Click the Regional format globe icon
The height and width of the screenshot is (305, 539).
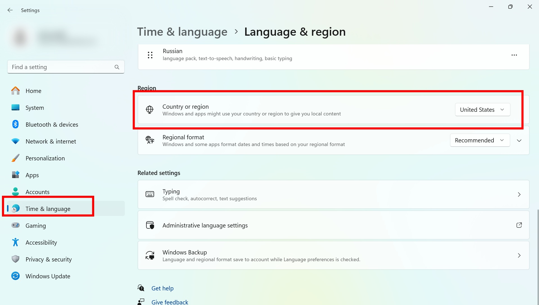point(150,140)
